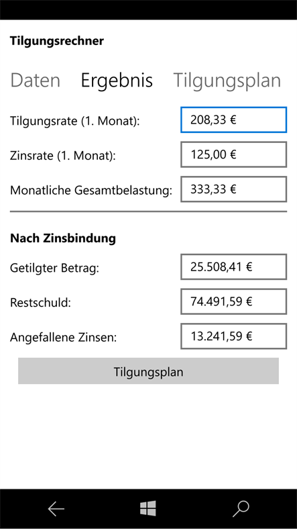Focus the Angefallene Zinsen field 13.241,59 €
Image resolution: width=297 pixels, height=529 pixels.
pos(234,336)
